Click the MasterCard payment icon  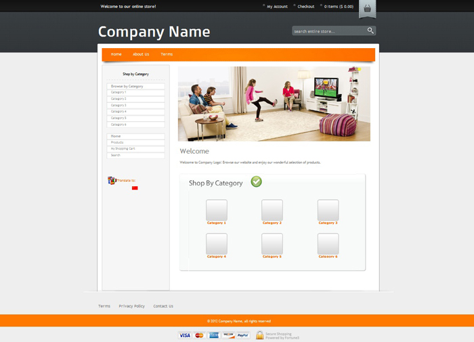tap(199, 335)
